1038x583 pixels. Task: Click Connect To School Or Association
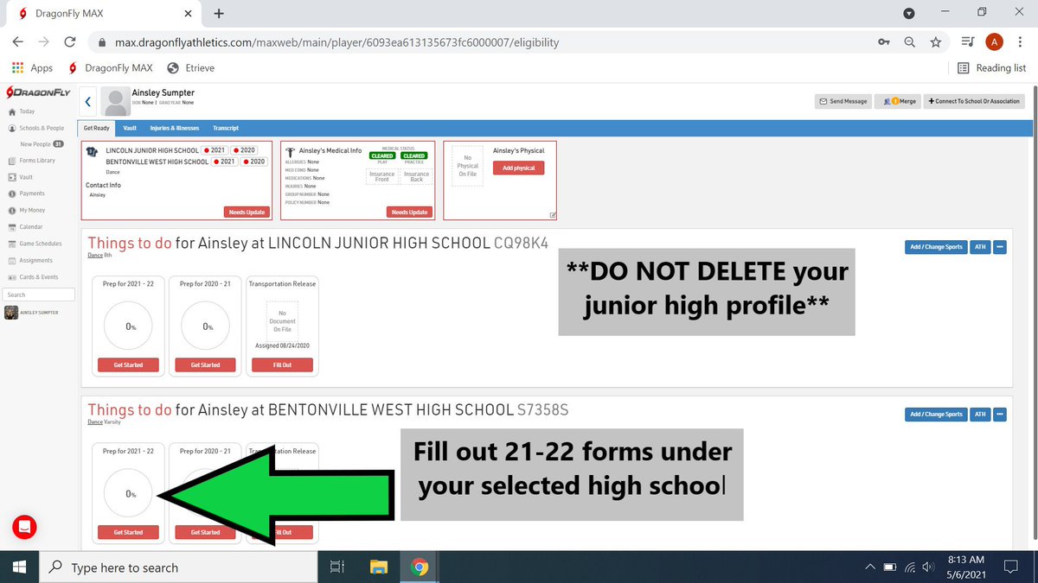[x=974, y=101]
